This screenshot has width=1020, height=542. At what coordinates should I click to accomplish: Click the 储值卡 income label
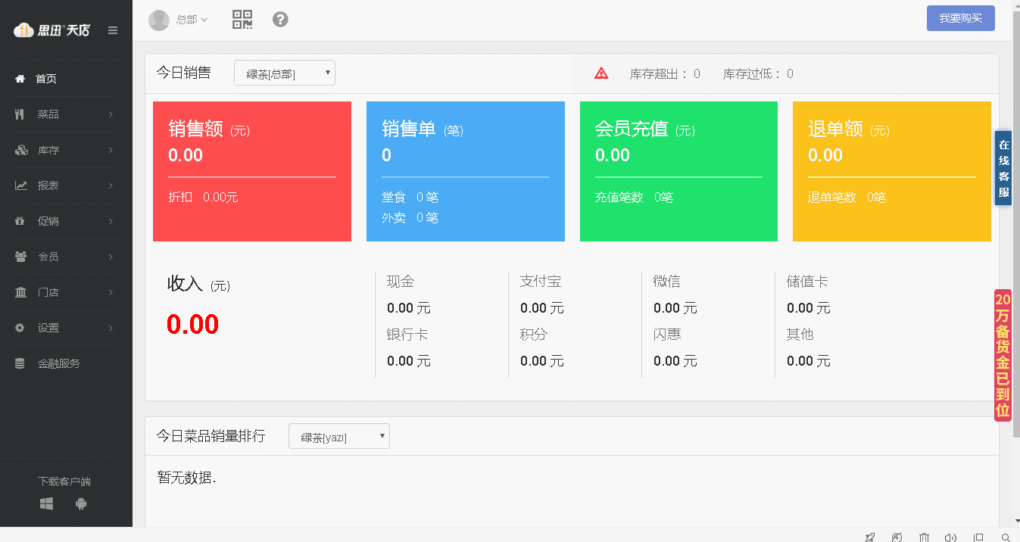point(807,282)
